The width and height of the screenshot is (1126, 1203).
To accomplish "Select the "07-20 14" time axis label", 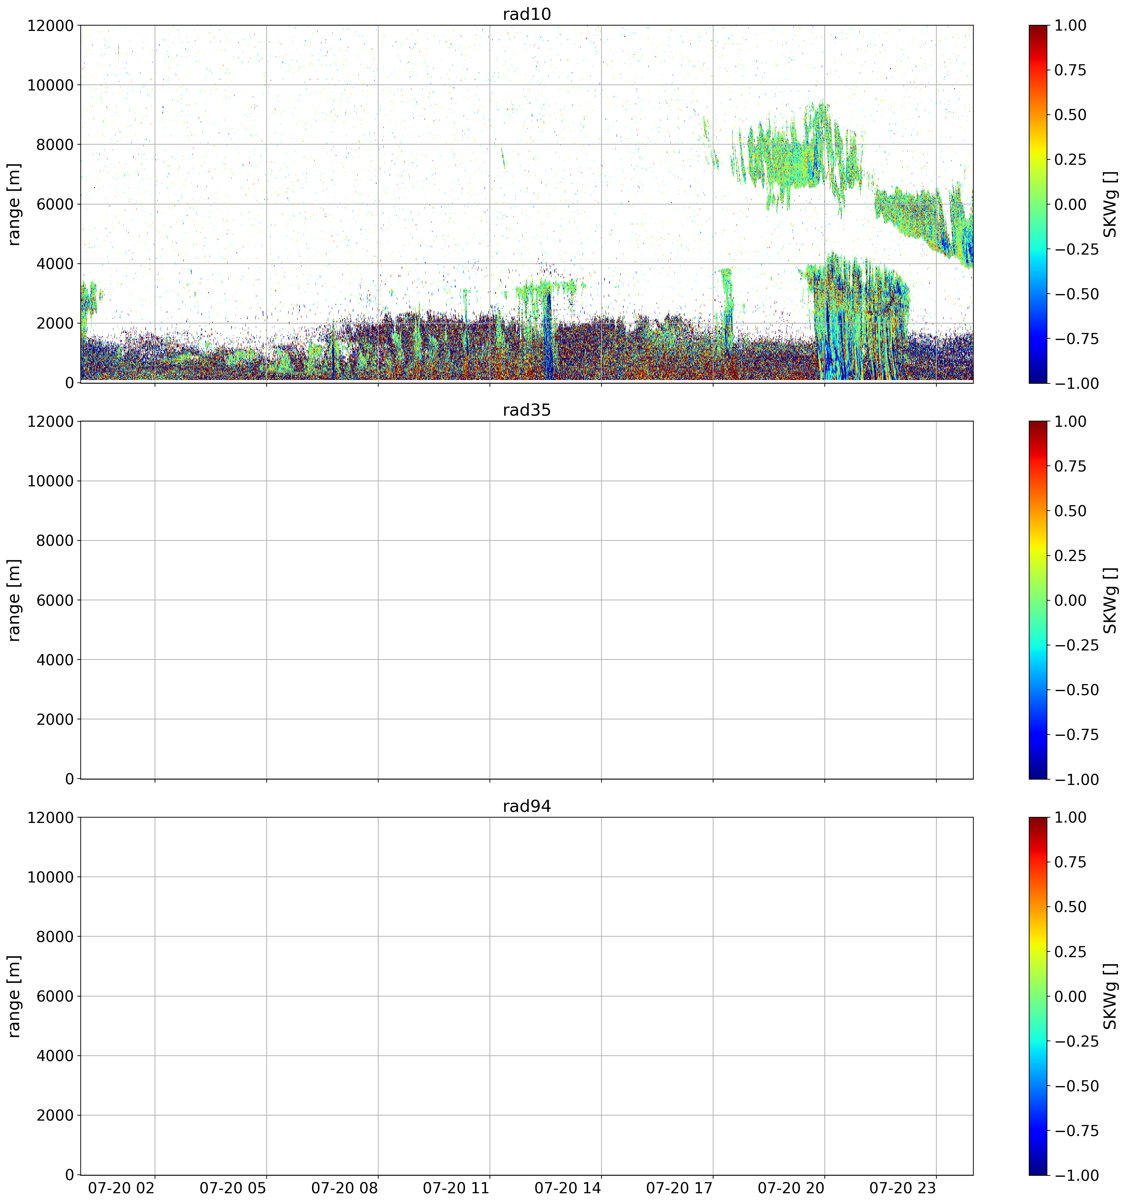I will [568, 1188].
